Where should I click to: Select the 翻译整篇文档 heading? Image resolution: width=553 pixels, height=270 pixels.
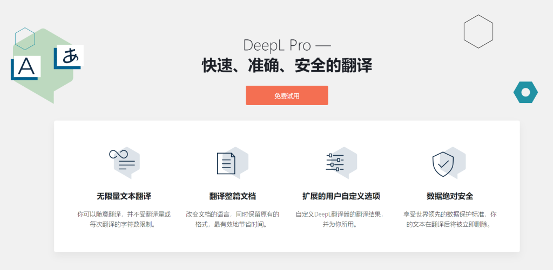pos(232,196)
